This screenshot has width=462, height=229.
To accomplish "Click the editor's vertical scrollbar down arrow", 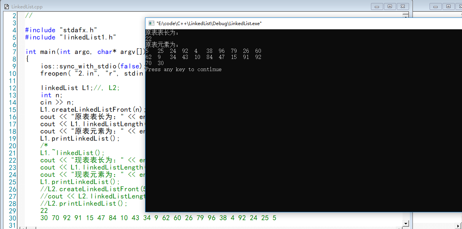I will pyautogui.click(x=406, y=223).
